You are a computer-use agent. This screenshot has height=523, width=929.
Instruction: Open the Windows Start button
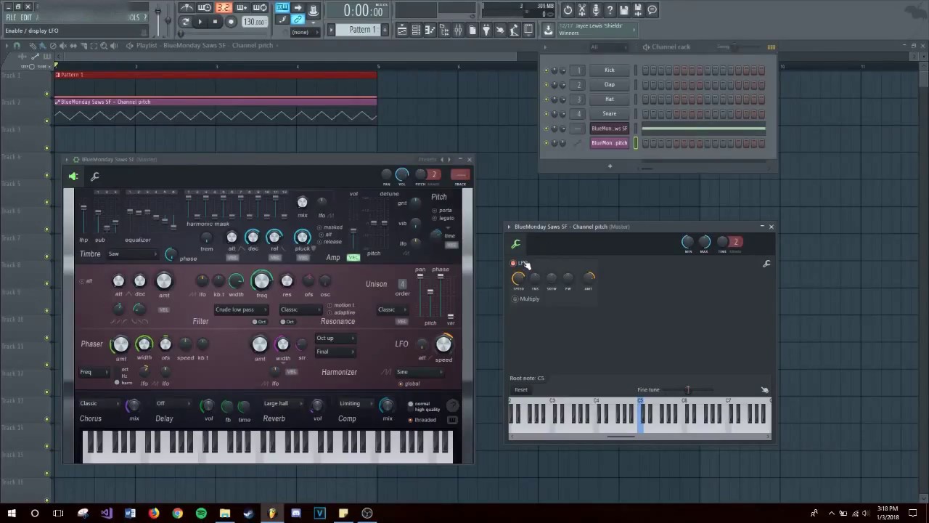[x=11, y=513]
